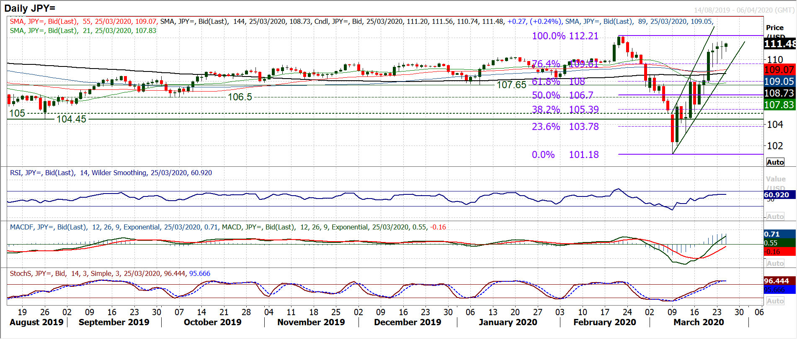The image size is (797, 339).
Task: Click the 23.6% 103.78 Fibonacci label
Action: pyautogui.click(x=565, y=127)
